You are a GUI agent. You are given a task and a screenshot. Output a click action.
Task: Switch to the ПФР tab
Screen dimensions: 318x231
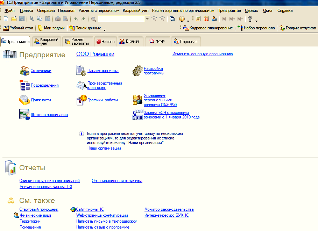(x=157, y=41)
